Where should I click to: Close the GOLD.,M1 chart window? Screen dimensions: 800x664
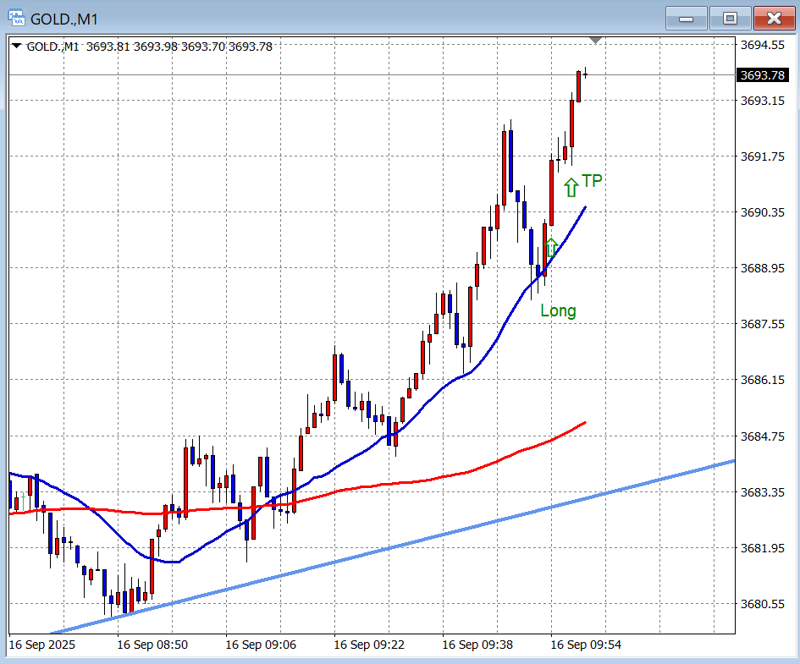point(773,18)
